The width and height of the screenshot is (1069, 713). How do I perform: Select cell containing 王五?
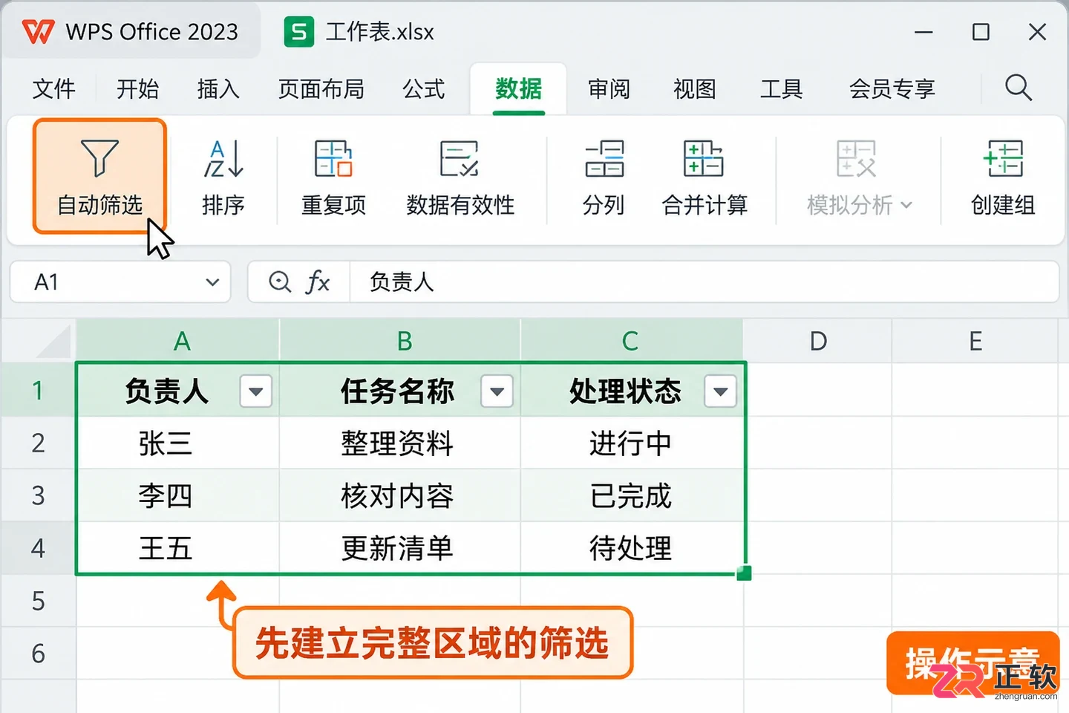click(178, 548)
